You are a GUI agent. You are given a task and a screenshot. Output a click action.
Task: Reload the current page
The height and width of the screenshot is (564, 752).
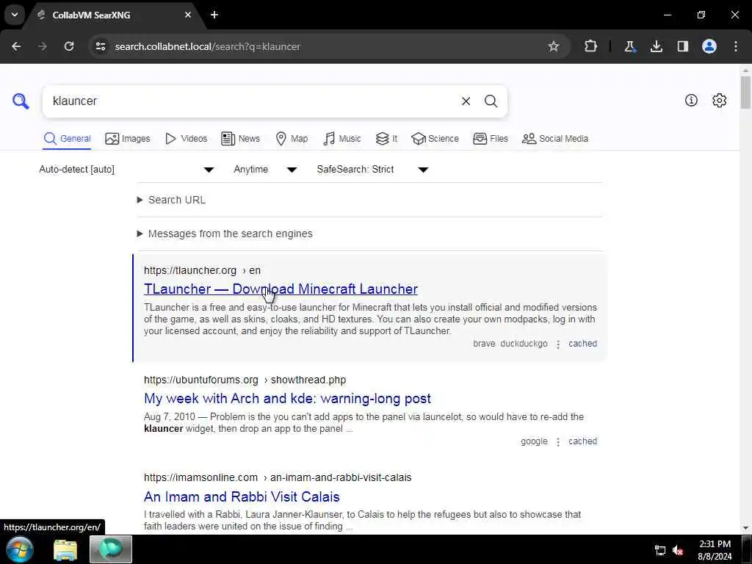click(x=69, y=46)
